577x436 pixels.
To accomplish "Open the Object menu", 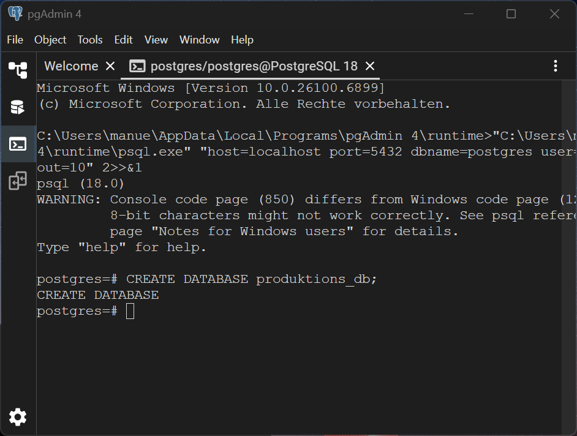I will pyautogui.click(x=50, y=40).
